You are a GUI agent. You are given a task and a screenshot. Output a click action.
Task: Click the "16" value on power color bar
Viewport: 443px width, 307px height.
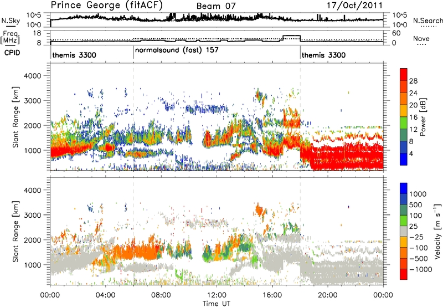[x=413, y=117]
